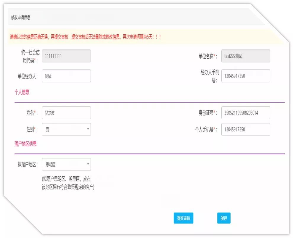Viewport: 293px width, 238px height.
Task: Click the 统一社会信用代码 input field
Action: (x=66, y=56)
